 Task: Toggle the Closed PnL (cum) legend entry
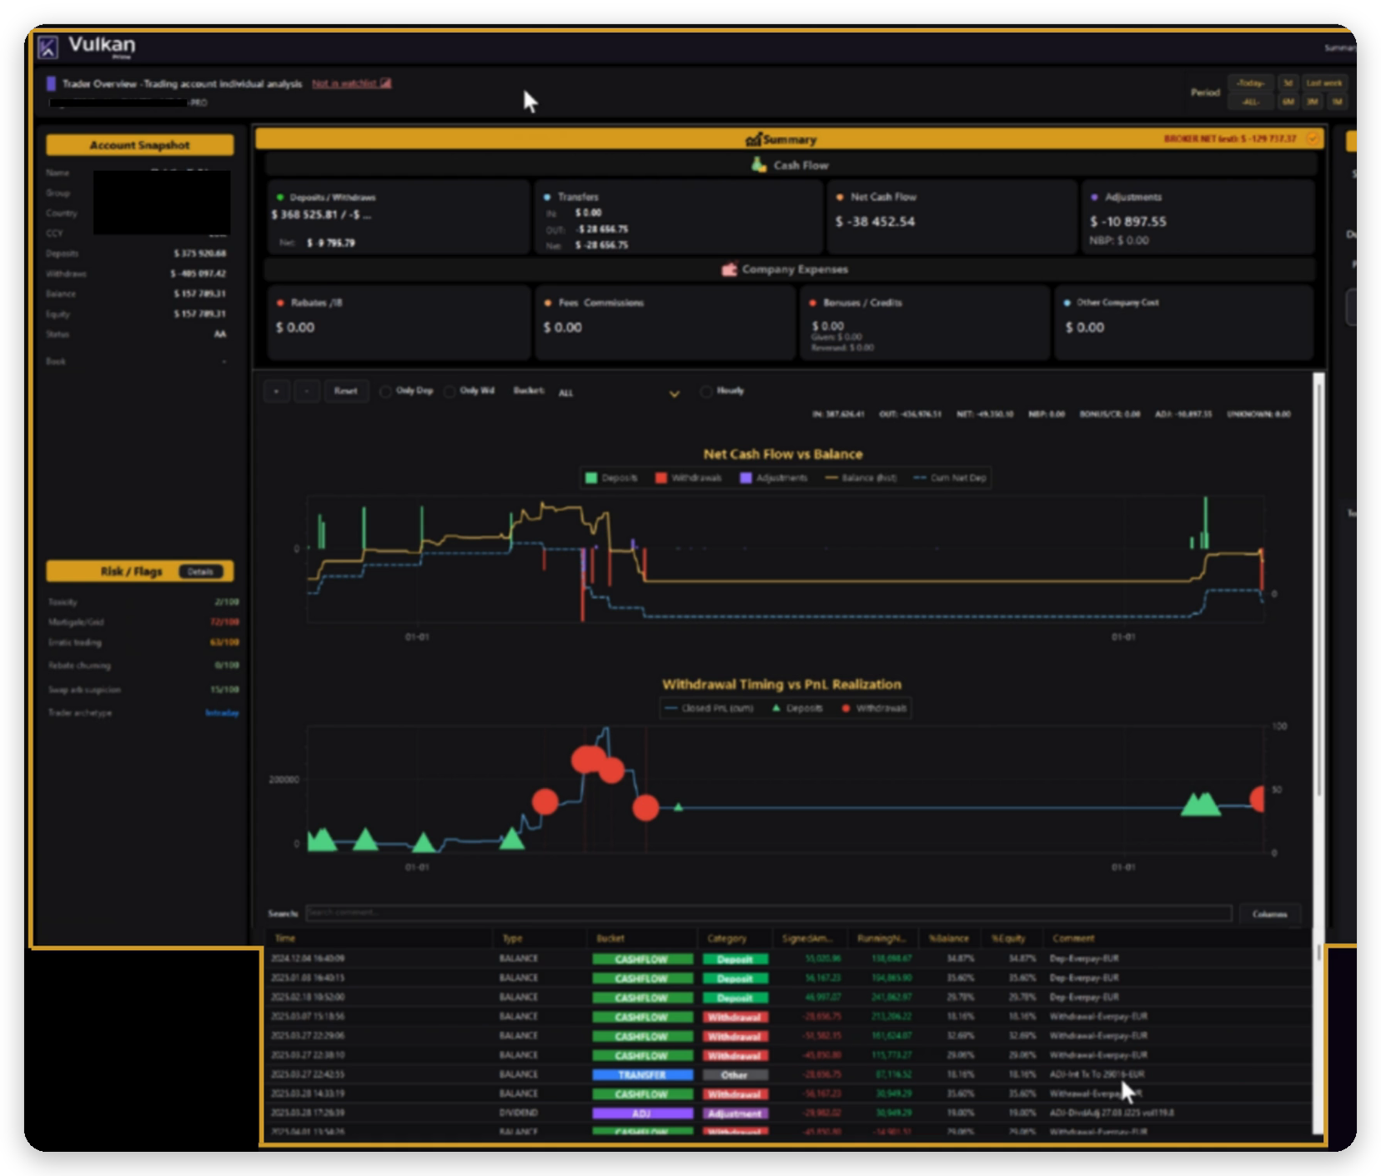[709, 708]
